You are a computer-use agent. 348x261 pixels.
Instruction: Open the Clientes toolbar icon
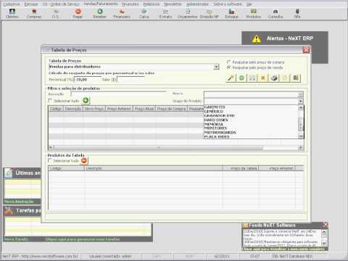[x=12, y=14]
